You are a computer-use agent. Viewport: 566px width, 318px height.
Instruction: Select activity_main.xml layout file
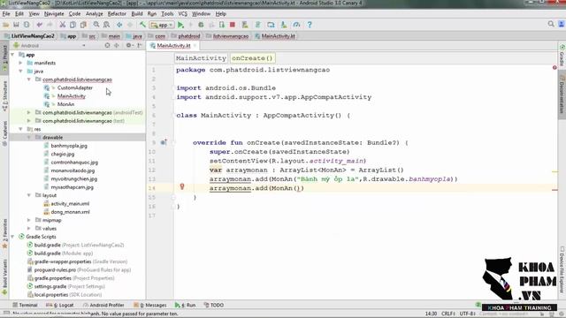[70, 204]
